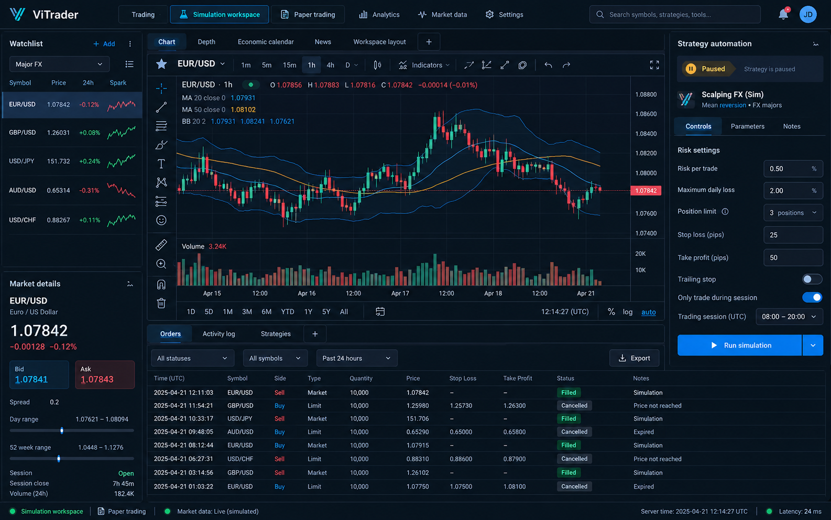
Task: Click the trash delete drawings icon
Action: point(161,303)
